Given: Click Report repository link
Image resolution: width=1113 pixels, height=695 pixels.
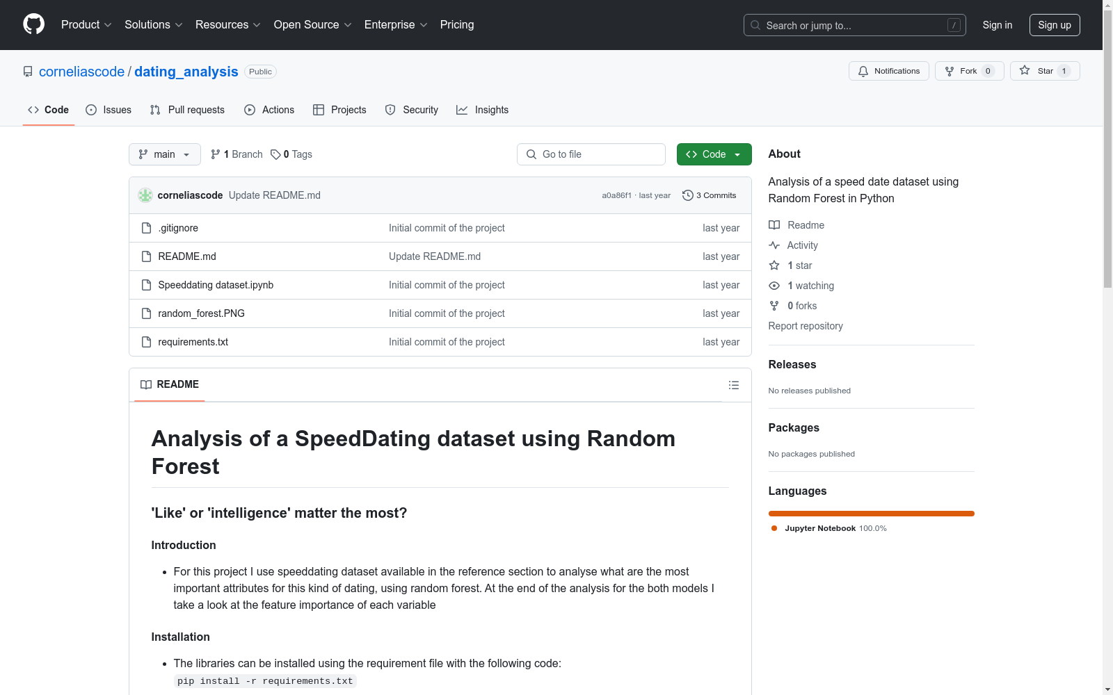Looking at the screenshot, I should point(806,326).
